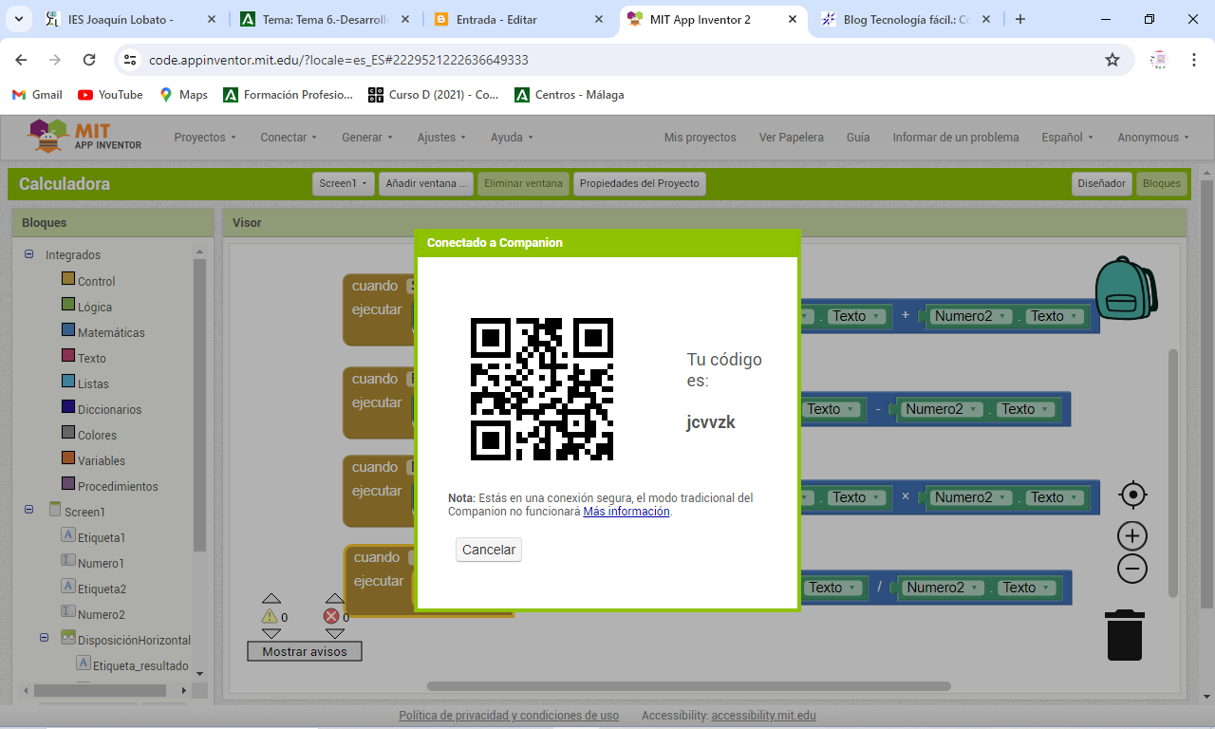
Task: Reload the page
Action: click(89, 60)
